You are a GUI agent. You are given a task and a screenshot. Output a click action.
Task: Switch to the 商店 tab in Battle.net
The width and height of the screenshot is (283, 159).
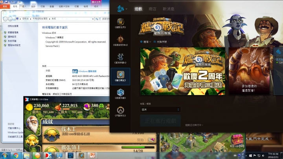(153, 9)
